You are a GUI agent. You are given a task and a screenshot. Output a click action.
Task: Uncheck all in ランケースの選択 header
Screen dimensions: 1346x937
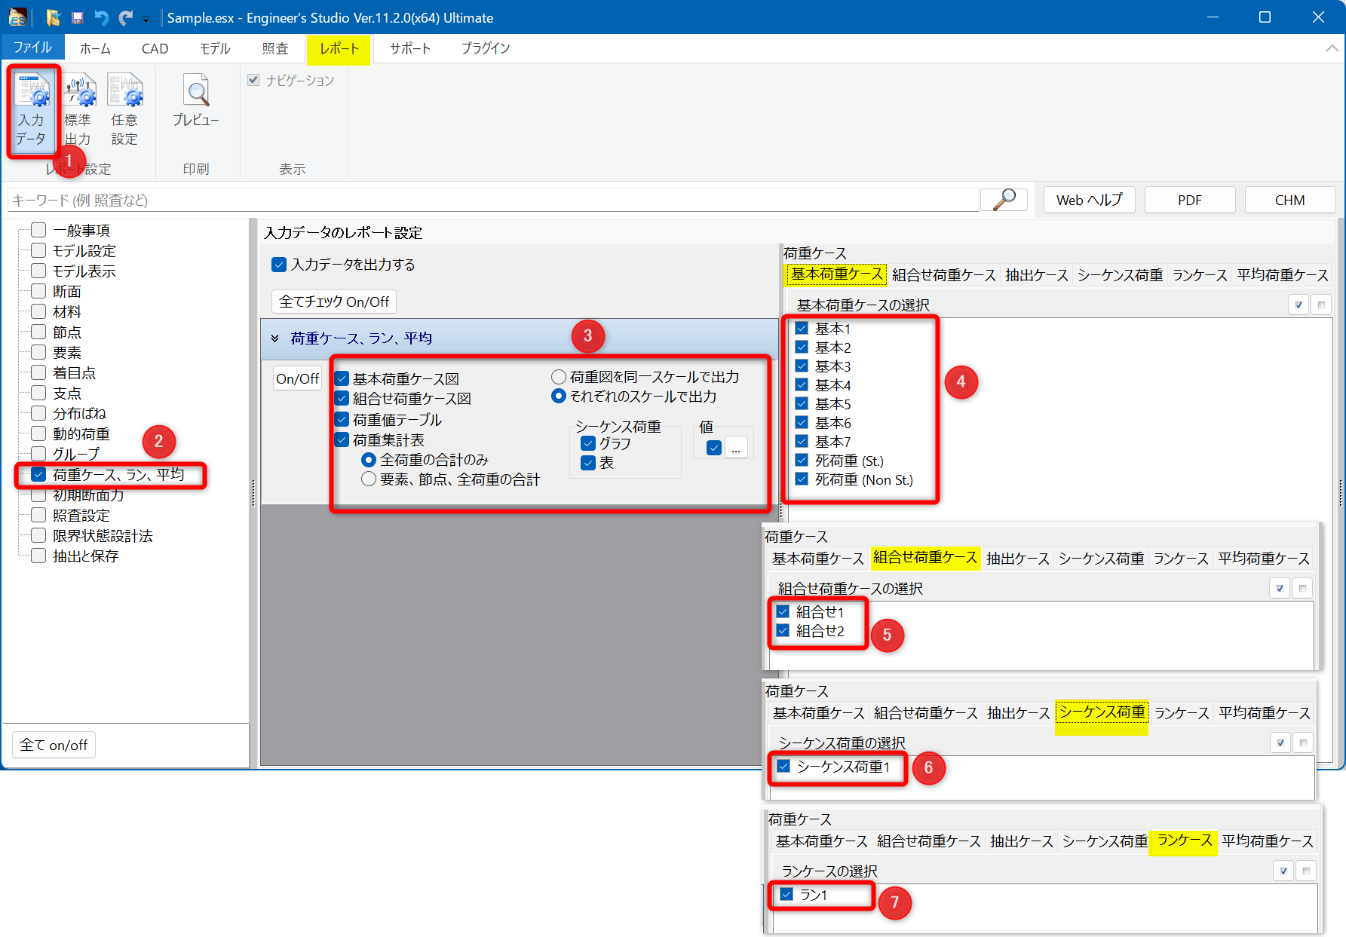[x=1306, y=871]
